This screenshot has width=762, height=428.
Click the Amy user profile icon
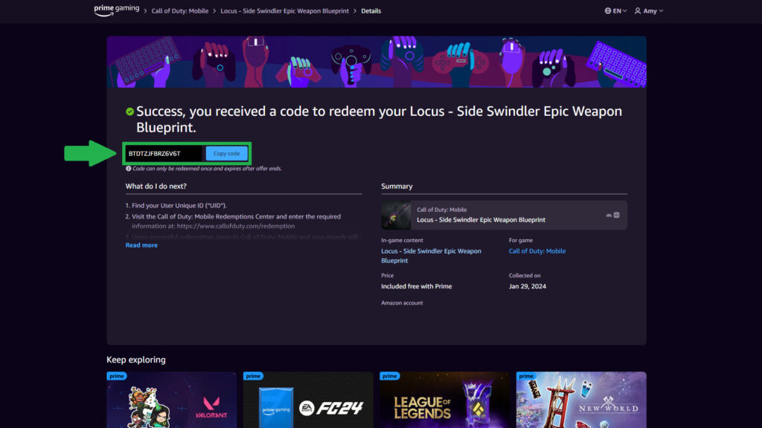[x=638, y=11]
